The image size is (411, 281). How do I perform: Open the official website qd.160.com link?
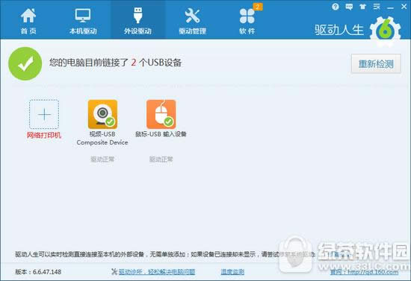point(364,272)
